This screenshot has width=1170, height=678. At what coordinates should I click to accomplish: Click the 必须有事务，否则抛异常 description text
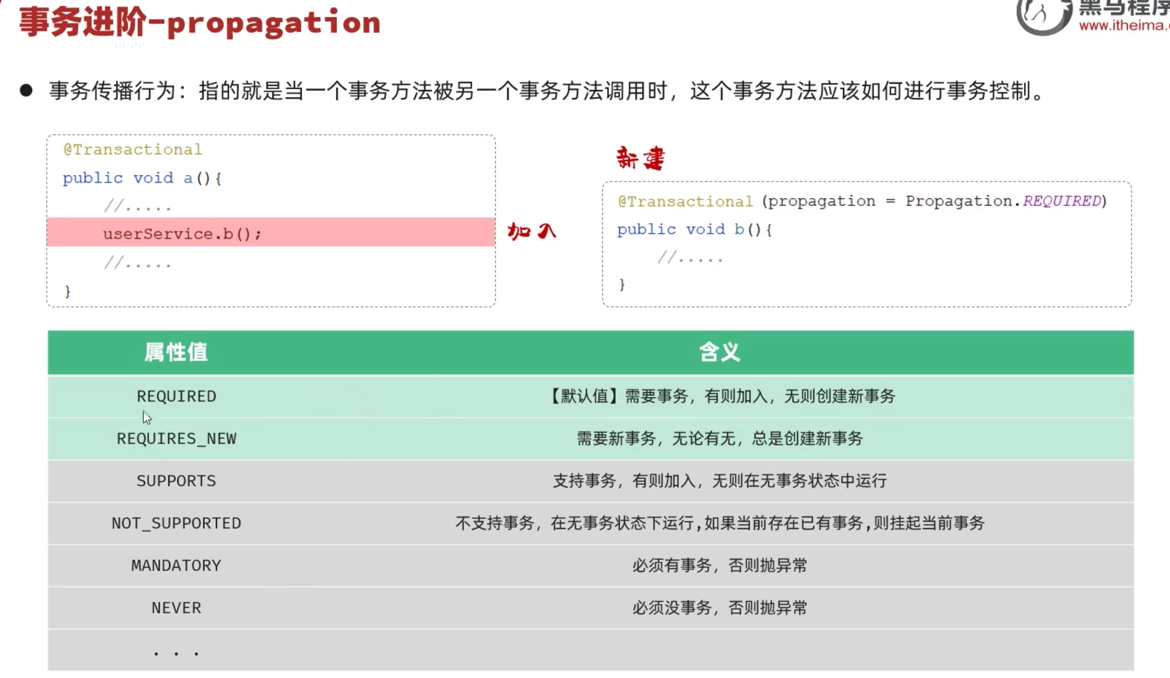pos(719,566)
